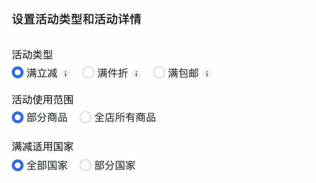Click info icon next to 满立减
The height and width of the screenshot is (183, 316).
pyautogui.click(x=66, y=74)
